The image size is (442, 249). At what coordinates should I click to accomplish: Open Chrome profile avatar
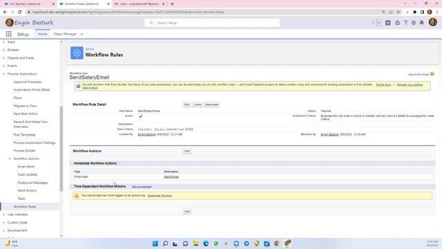pyautogui.click(x=430, y=12)
